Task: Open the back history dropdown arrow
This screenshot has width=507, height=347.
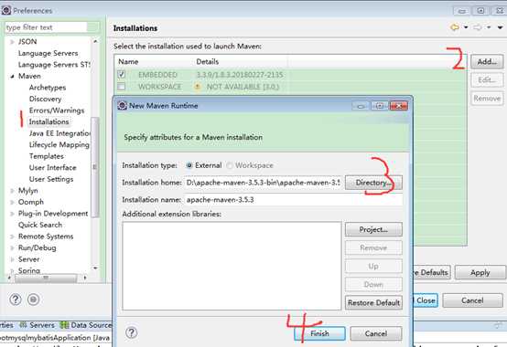Action: tap(466, 27)
